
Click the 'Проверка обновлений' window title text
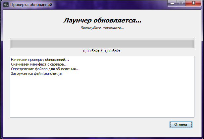[31, 5]
